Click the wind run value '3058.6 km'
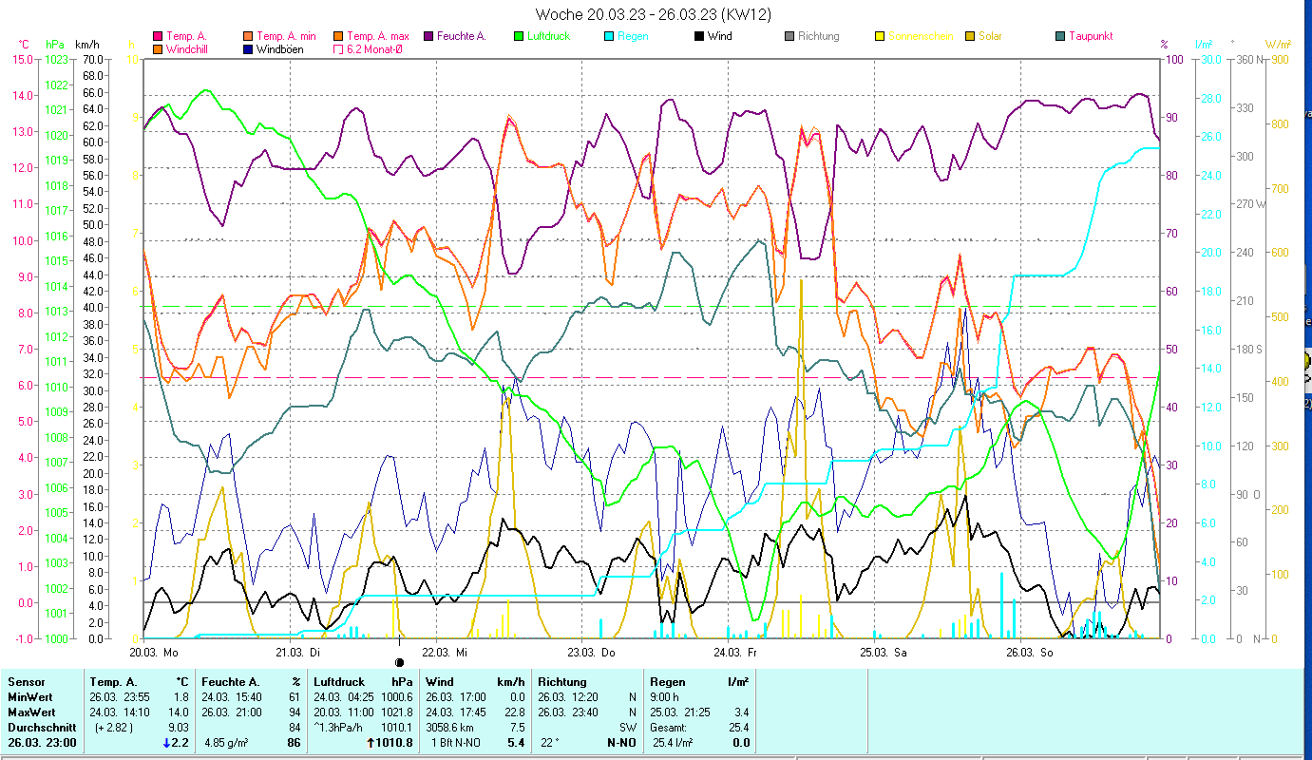This screenshot has width=1312, height=760. (x=450, y=728)
